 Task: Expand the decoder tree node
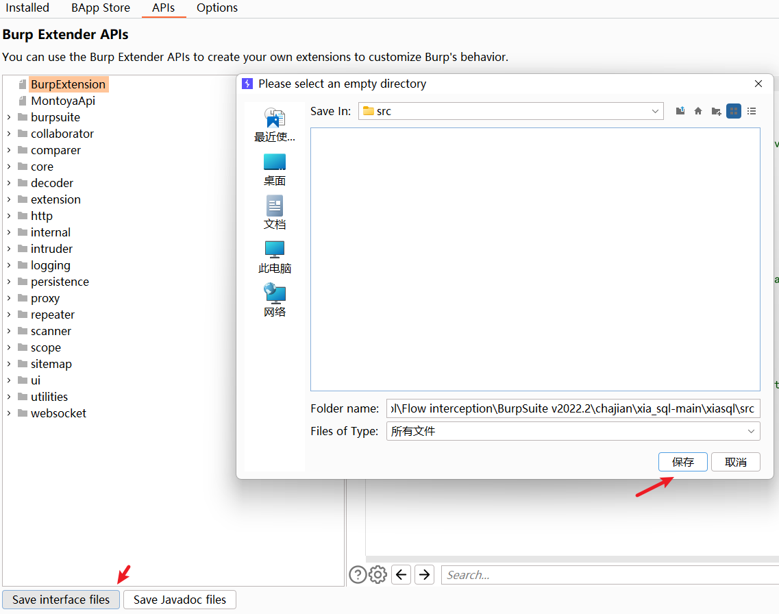[x=9, y=183]
